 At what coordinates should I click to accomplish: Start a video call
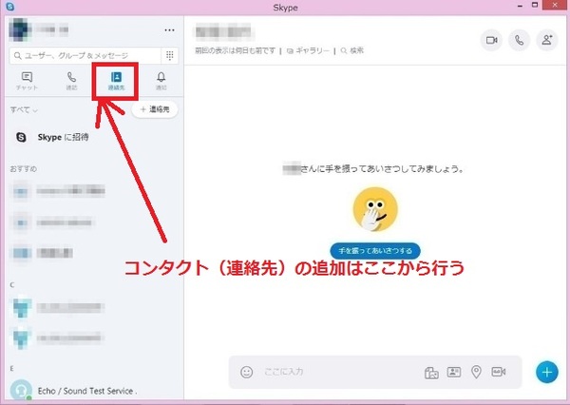point(491,40)
